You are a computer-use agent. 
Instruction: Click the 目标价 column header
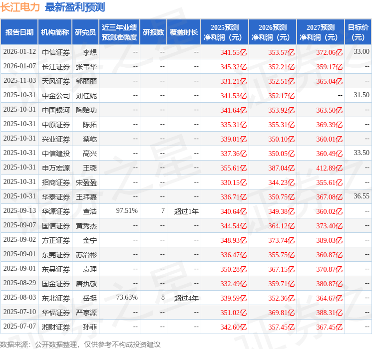point(358,32)
